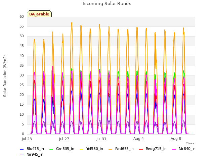215x161 pixels.
Task: Click the Jul 23 x-axis tick label
Action: [27, 139]
